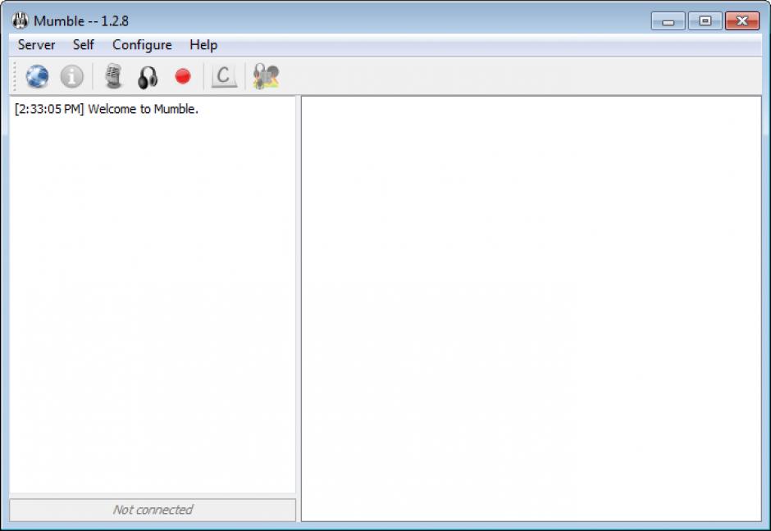
Task: Minimize the Mumble window
Action: tap(668, 21)
